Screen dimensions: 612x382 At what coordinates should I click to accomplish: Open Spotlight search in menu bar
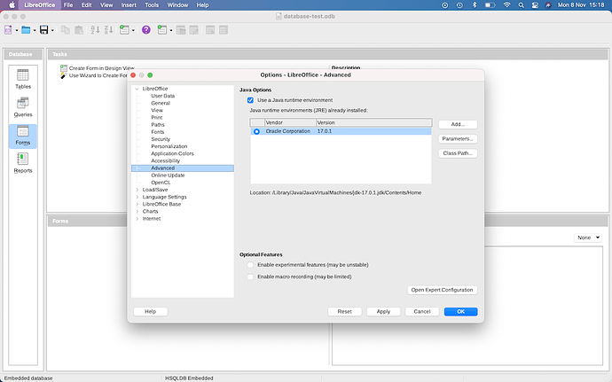(521, 5)
